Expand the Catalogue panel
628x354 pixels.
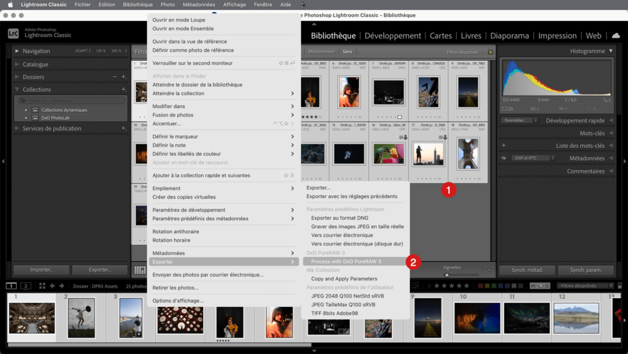(17, 64)
